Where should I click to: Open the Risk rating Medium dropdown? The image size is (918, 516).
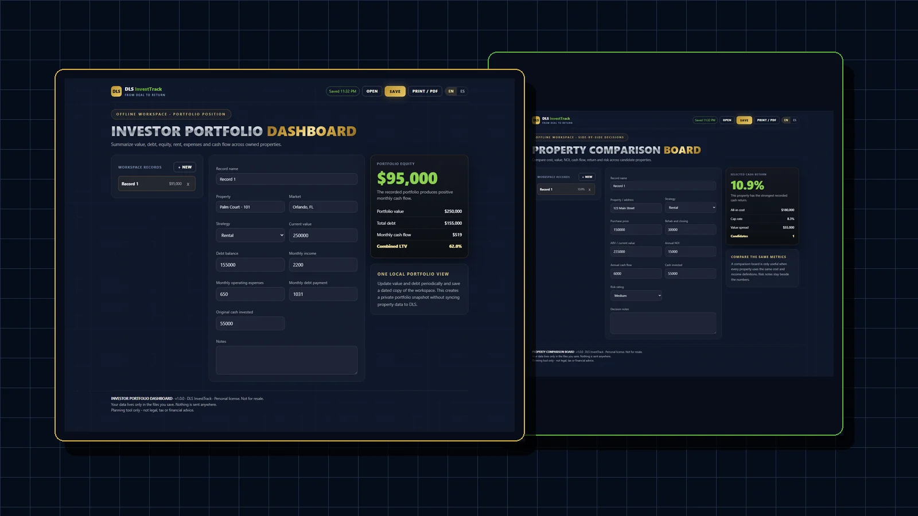pos(636,296)
